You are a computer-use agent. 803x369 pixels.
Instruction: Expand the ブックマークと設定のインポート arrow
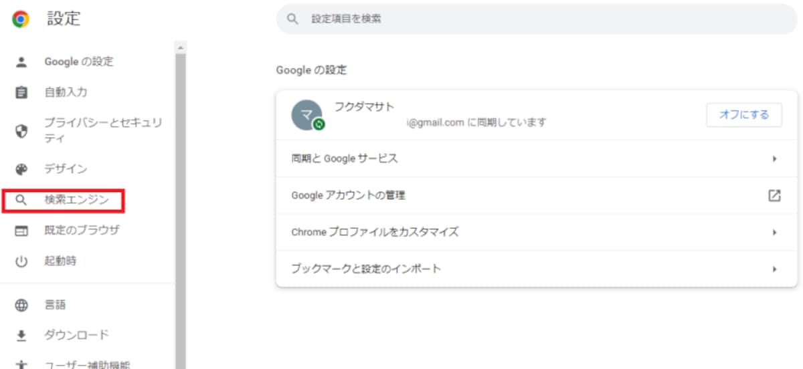(x=774, y=269)
